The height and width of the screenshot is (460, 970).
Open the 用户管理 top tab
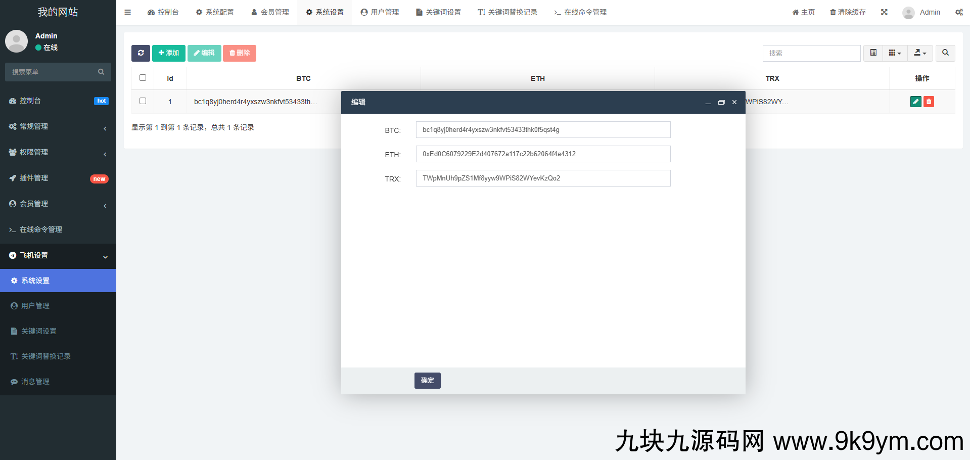click(380, 12)
